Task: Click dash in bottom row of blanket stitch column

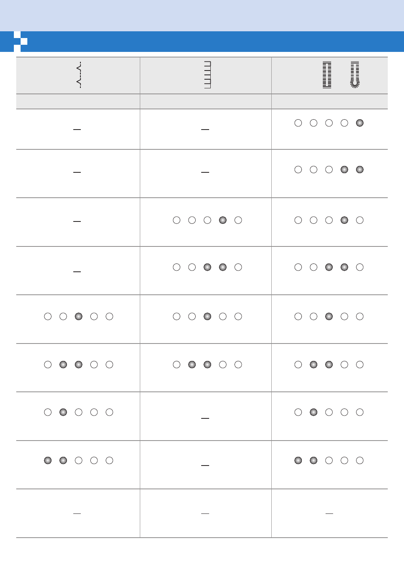Action: pyautogui.click(x=205, y=513)
